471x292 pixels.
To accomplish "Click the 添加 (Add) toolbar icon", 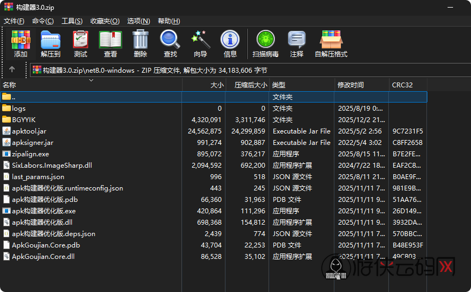I will tap(21, 43).
